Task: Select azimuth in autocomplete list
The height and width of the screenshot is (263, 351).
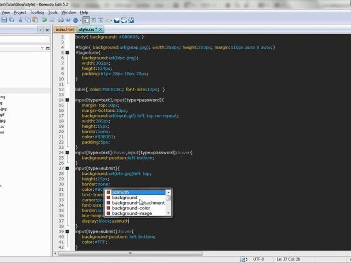Action: click(x=136, y=193)
